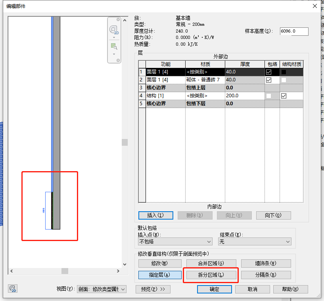The width and height of the screenshot is (324, 301).
Task: Select row header number 2 in layers table
Action: 142,80
